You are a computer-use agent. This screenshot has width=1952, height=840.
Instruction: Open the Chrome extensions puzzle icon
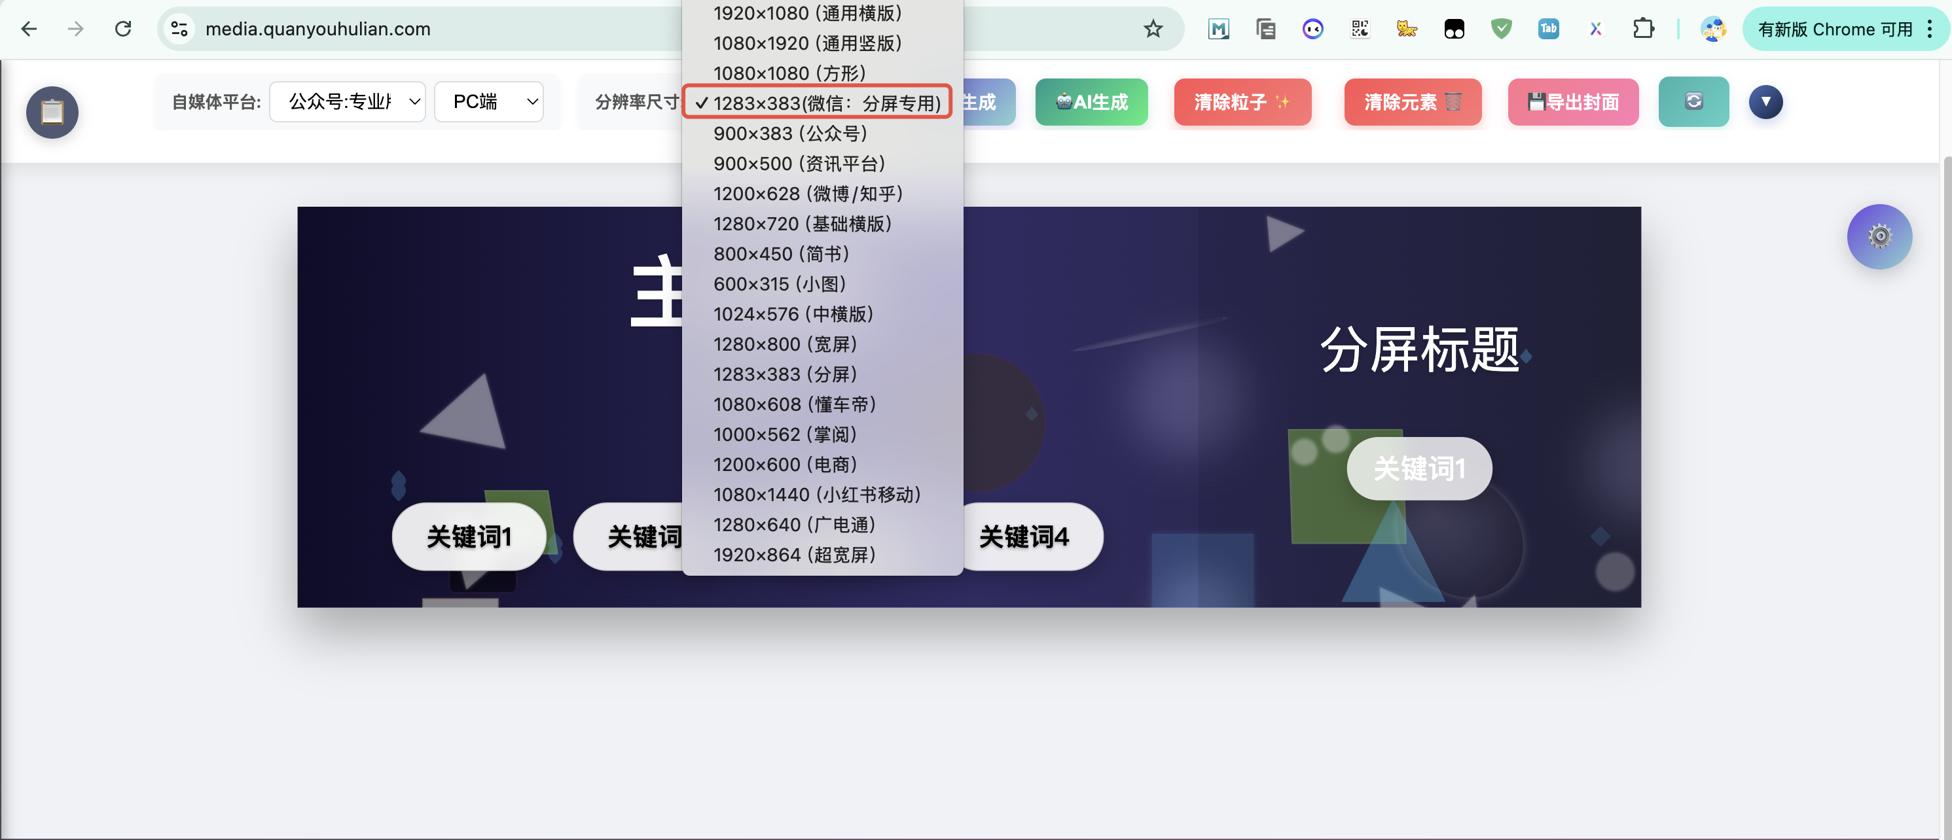1643,29
